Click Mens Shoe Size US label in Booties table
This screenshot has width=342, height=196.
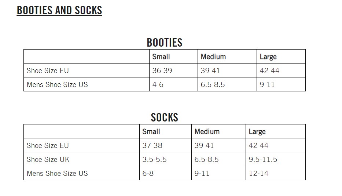click(57, 84)
